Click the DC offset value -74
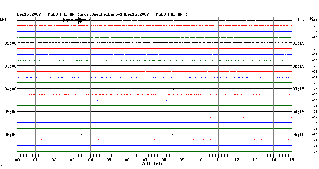 (315, 55)
